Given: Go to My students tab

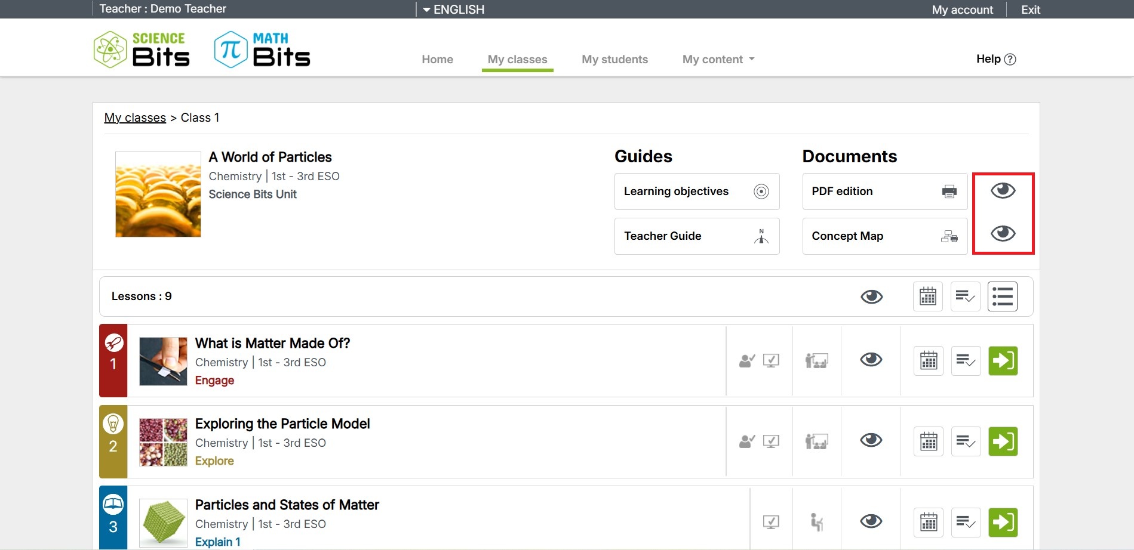Looking at the screenshot, I should tap(614, 59).
